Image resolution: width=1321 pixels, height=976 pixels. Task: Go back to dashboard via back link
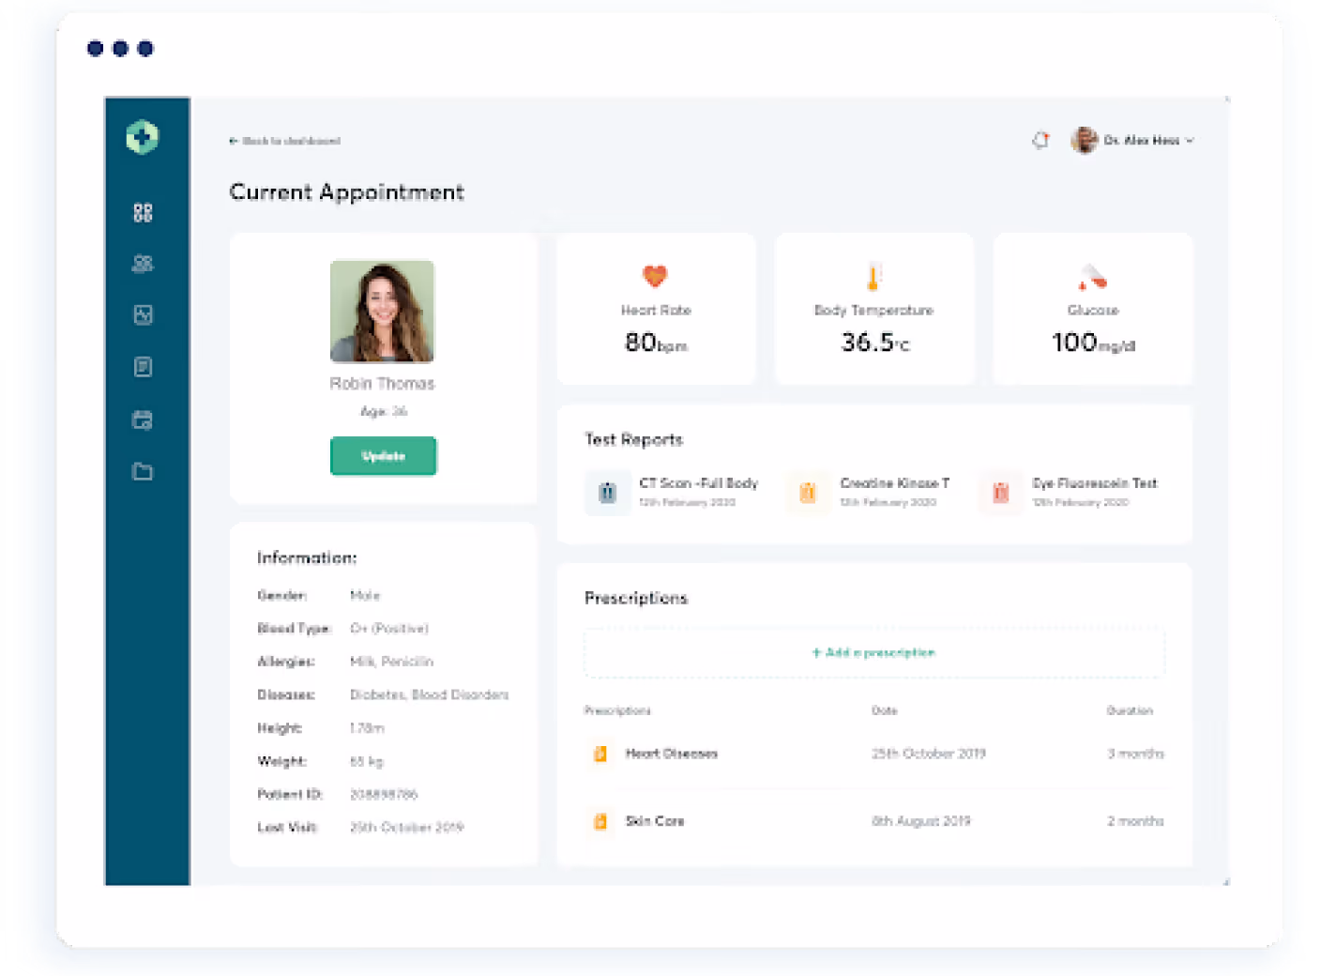point(284,141)
